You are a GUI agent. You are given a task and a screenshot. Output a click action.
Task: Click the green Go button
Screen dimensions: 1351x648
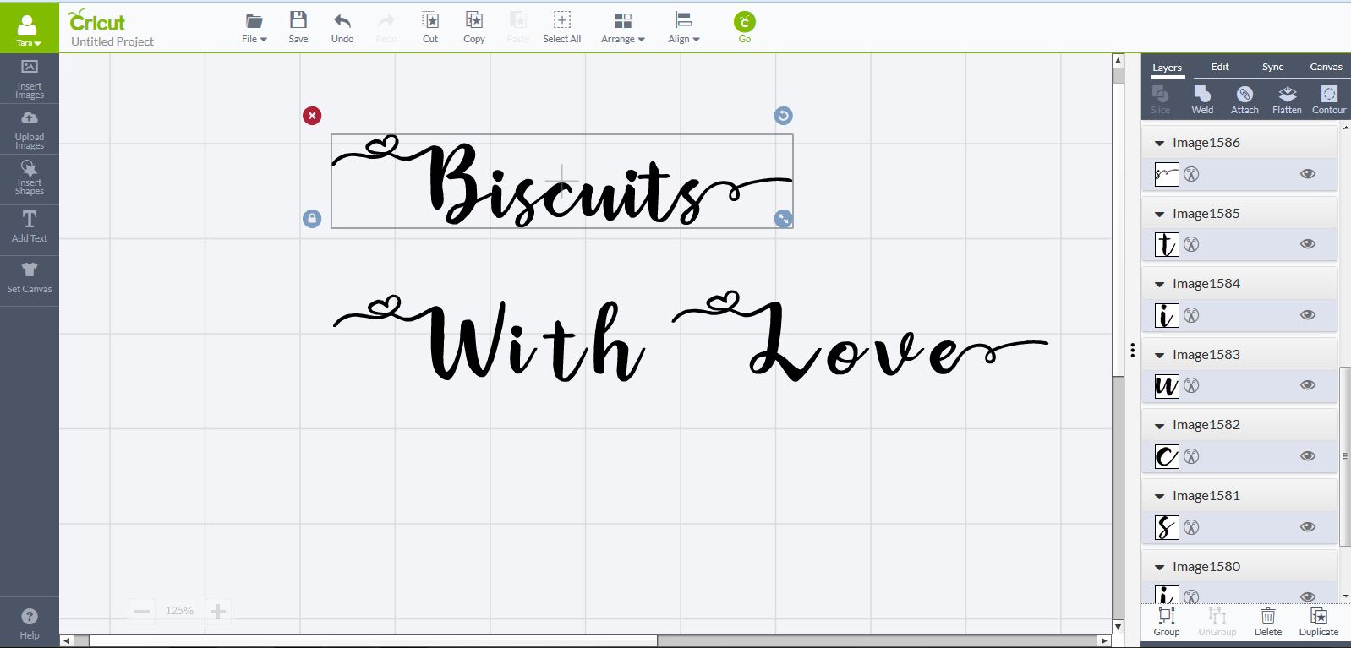point(745,27)
